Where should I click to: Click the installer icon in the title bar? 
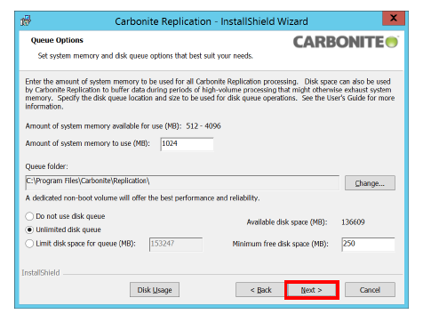point(26,20)
